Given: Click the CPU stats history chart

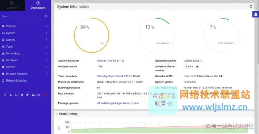Looking at the screenshot, I should (160, 127).
